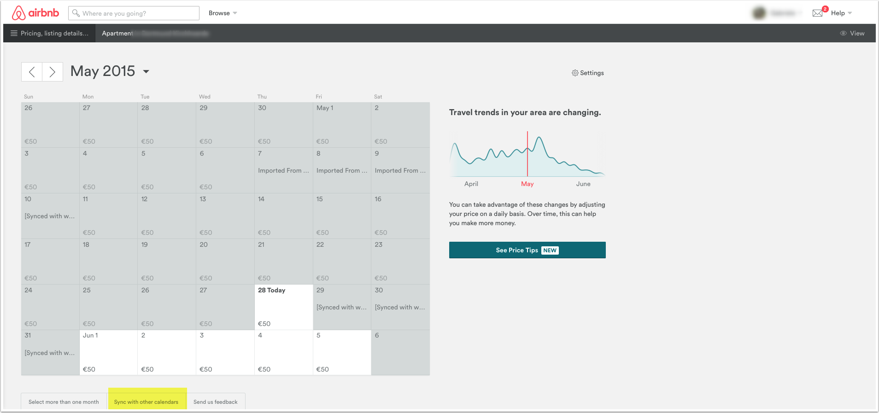This screenshot has width=879, height=413.
Task: Select June 5 calendar day
Action: pos(342,353)
